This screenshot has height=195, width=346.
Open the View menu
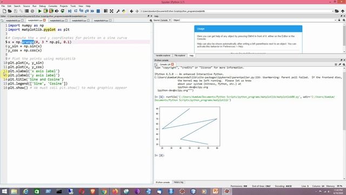coord(81,6)
